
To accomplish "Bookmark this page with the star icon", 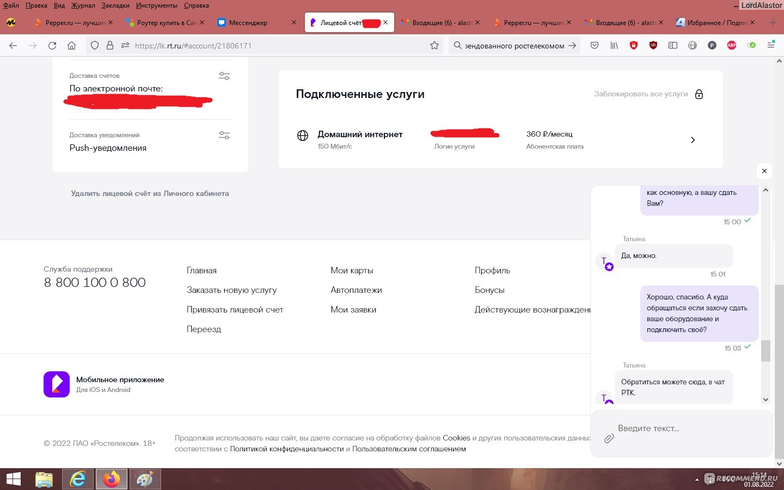I will coord(434,46).
